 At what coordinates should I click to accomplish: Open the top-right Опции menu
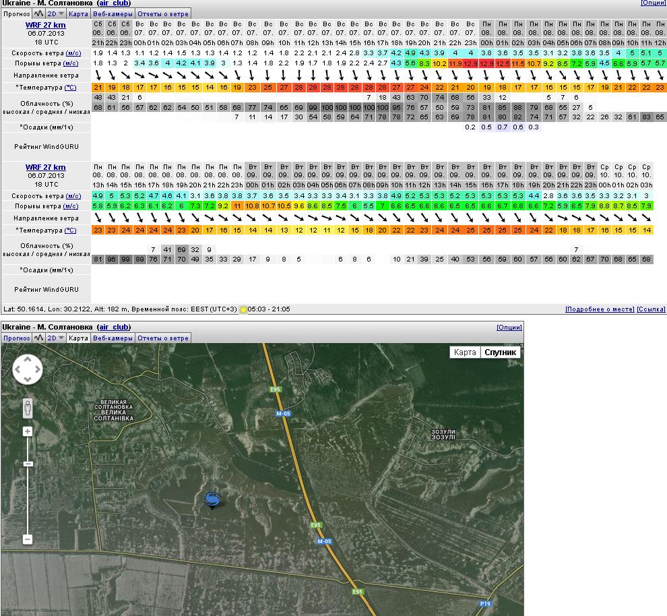(653, 3)
